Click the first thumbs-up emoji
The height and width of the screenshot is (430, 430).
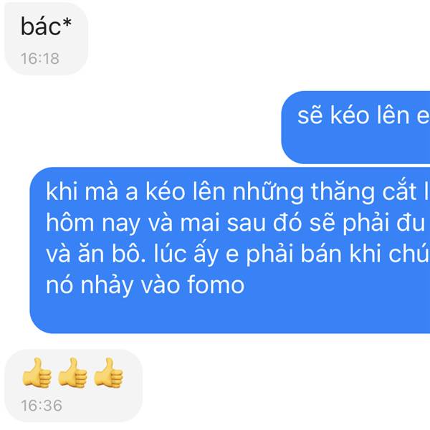[x=37, y=373]
